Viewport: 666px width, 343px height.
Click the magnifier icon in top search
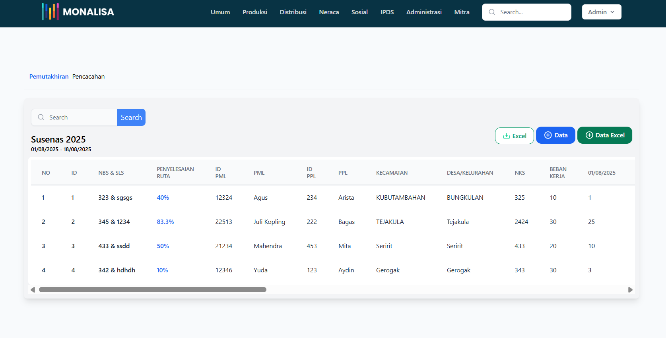point(492,12)
